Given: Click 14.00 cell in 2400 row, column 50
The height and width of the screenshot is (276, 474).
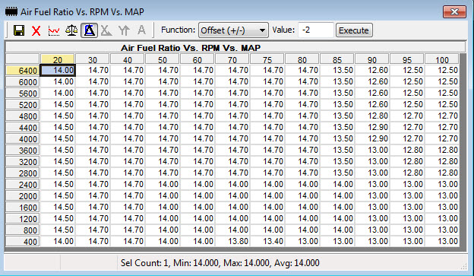Looking at the screenshot, I should (163, 184).
